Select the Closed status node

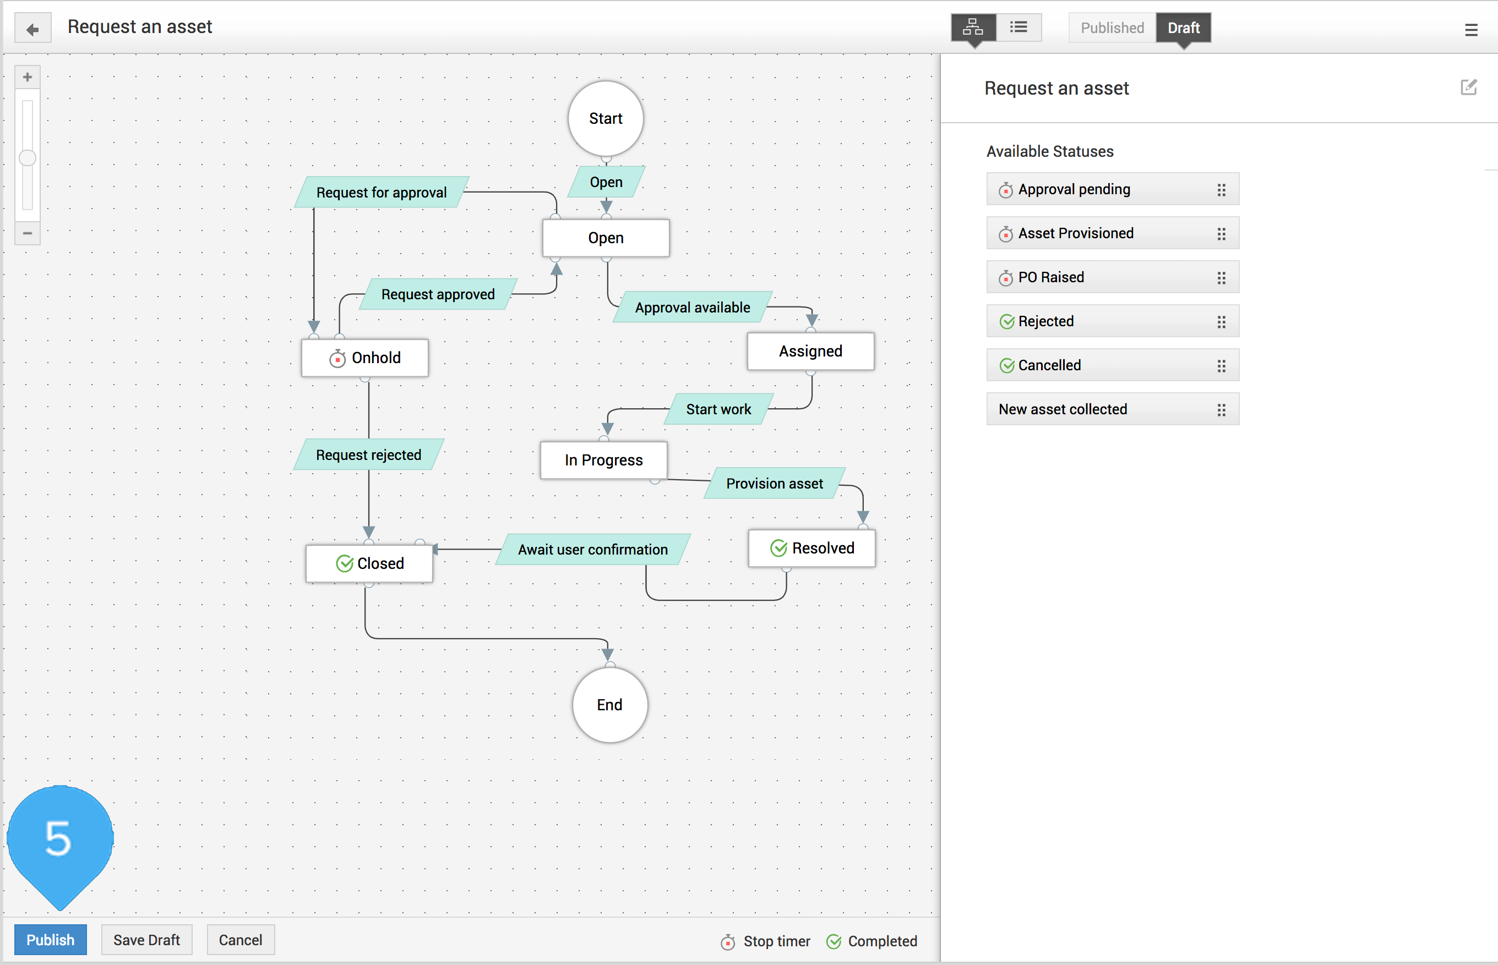[x=369, y=564]
